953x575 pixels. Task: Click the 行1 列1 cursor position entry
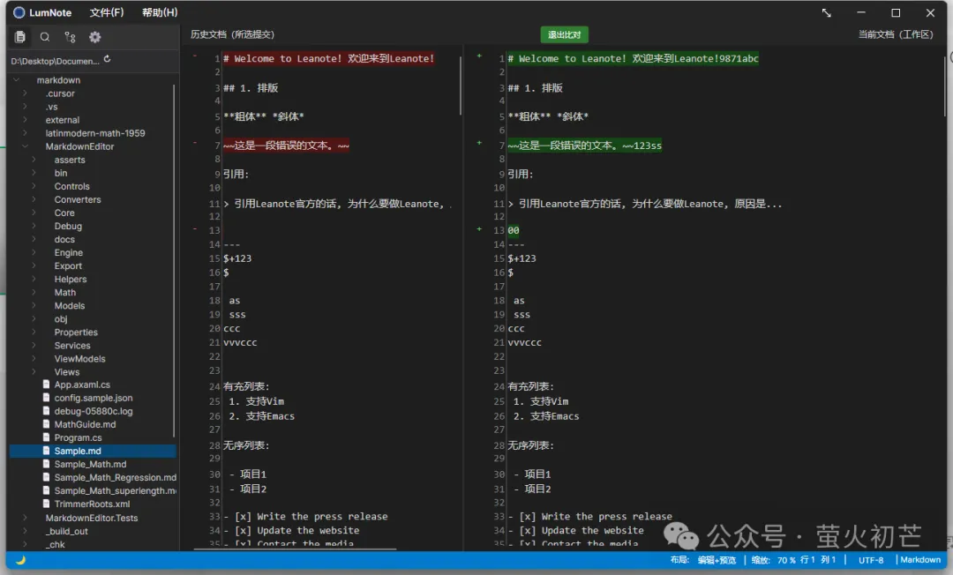click(818, 560)
